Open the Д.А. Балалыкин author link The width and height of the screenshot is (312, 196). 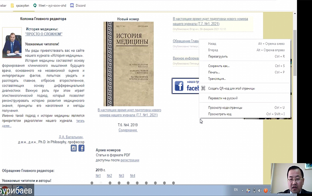[x=71, y=137]
